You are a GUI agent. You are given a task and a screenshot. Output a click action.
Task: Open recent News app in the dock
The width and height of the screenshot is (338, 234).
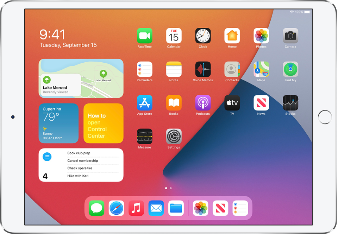pyautogui.click(x=220, y=208)
